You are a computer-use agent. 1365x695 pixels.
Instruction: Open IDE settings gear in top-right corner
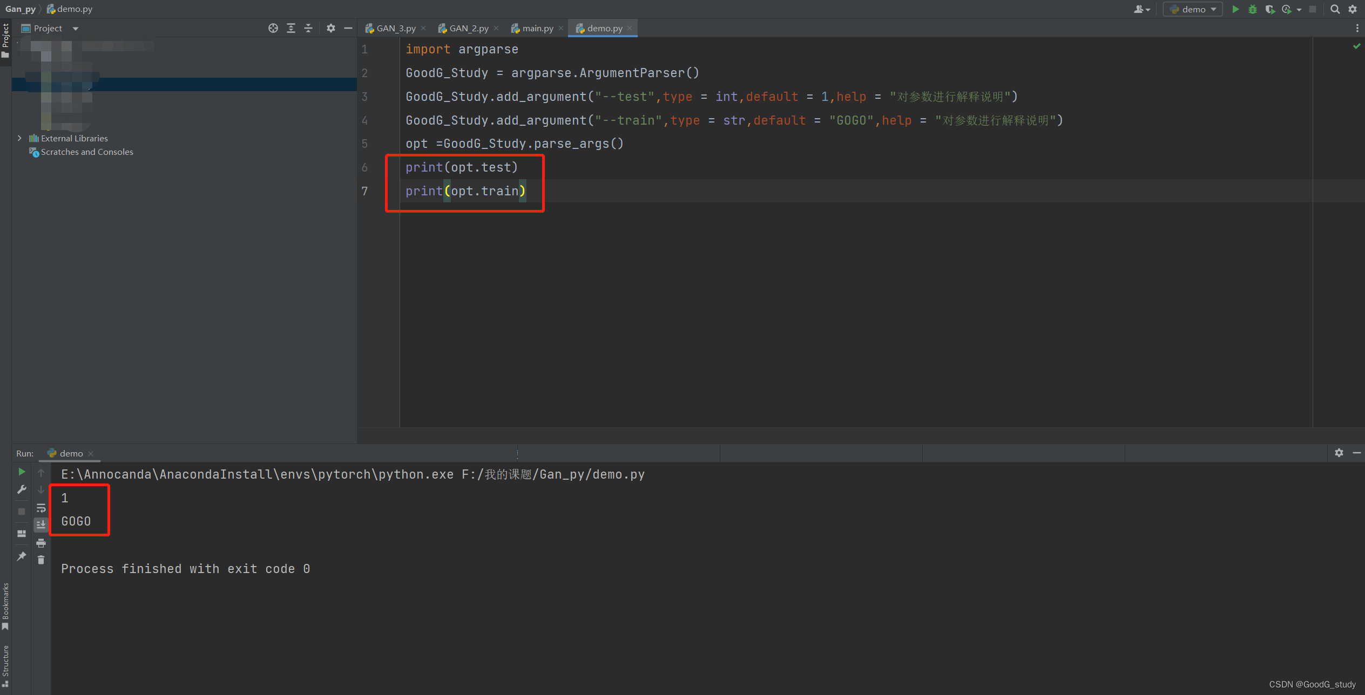[x=1353, y=9]
